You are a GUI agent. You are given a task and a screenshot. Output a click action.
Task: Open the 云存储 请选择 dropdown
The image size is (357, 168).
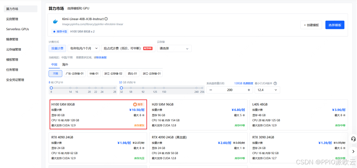click(174, 48)
